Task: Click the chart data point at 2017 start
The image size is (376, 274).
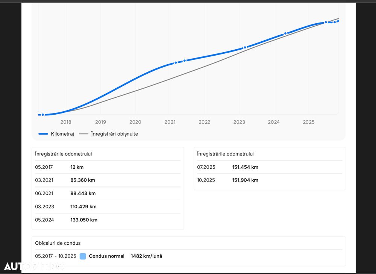Action: point(43,114)
